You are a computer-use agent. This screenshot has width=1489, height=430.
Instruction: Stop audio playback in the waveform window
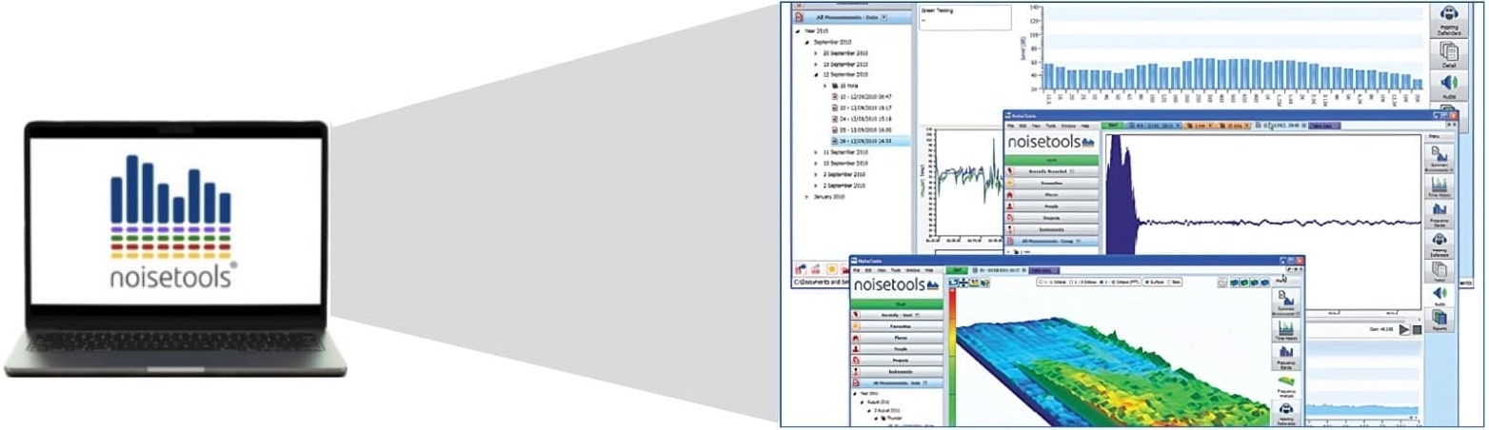(1417, 329)
